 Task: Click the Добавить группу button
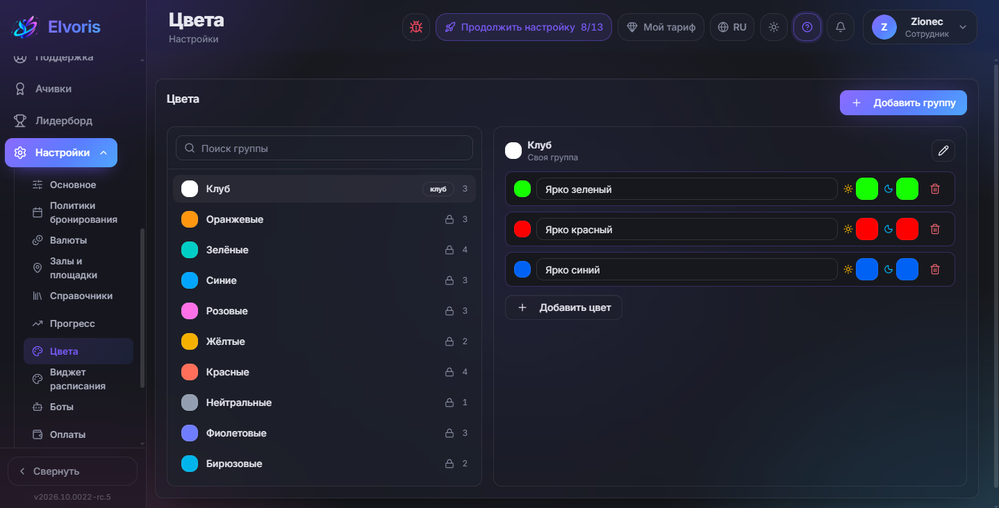(903, 103)
